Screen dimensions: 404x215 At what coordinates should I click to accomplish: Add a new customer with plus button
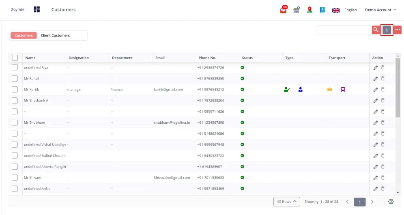click(x=387, y=30)
